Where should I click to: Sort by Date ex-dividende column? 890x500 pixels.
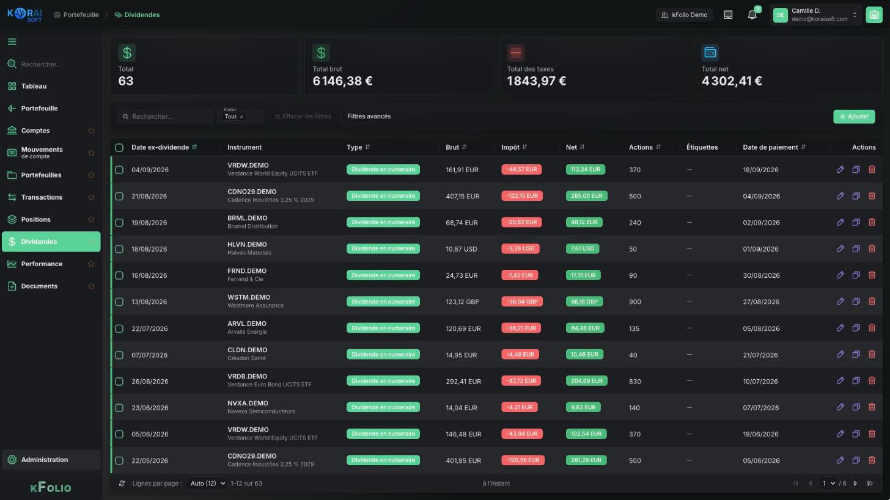pos(164,147)
